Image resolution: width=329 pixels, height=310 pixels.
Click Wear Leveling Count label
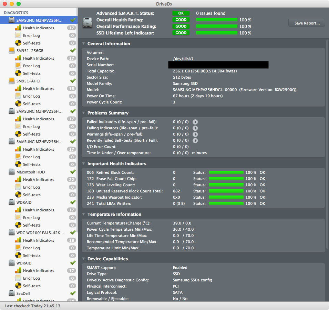click(116, 185)
